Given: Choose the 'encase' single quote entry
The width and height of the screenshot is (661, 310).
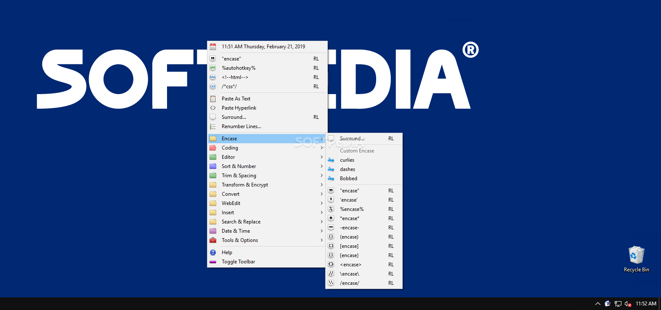Looking at the screenshot, I should click(x=364, y=200).
